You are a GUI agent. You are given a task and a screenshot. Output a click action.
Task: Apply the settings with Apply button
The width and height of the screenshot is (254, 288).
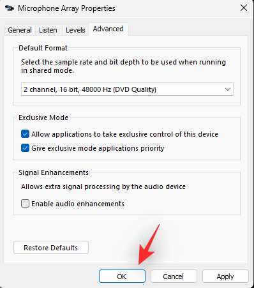click(225, 277)
